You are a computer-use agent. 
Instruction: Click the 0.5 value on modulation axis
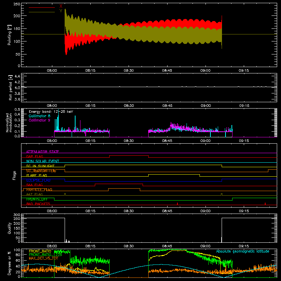click(x=17, y=110)
